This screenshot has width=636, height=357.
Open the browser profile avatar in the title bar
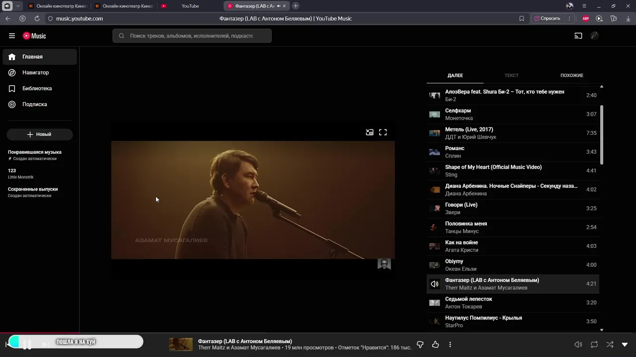[x=569, y=6]
